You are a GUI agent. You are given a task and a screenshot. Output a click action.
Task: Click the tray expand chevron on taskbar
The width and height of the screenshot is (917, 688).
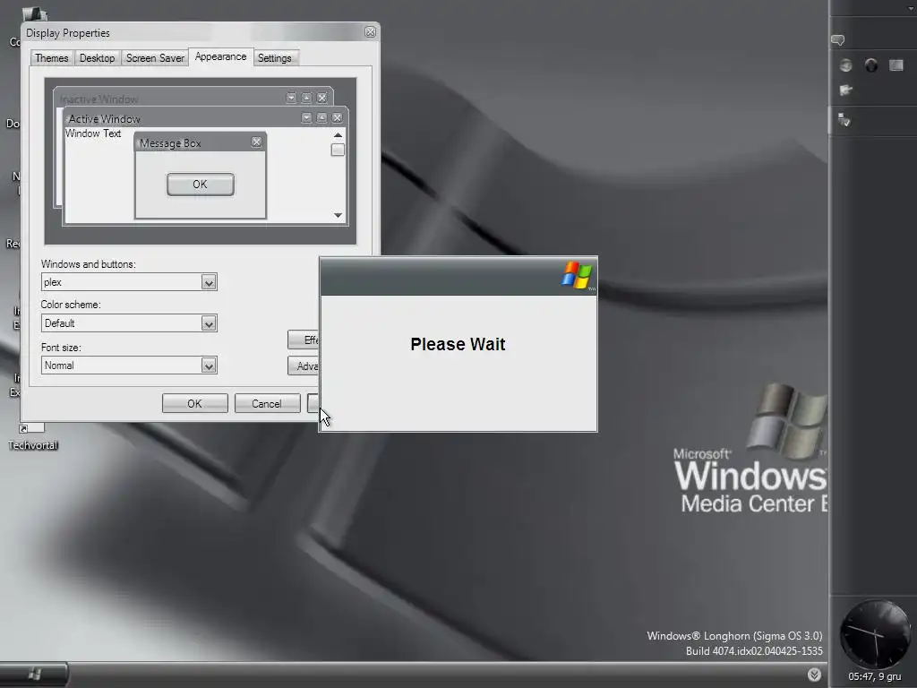pyautogui.click(x=814, y=675)
